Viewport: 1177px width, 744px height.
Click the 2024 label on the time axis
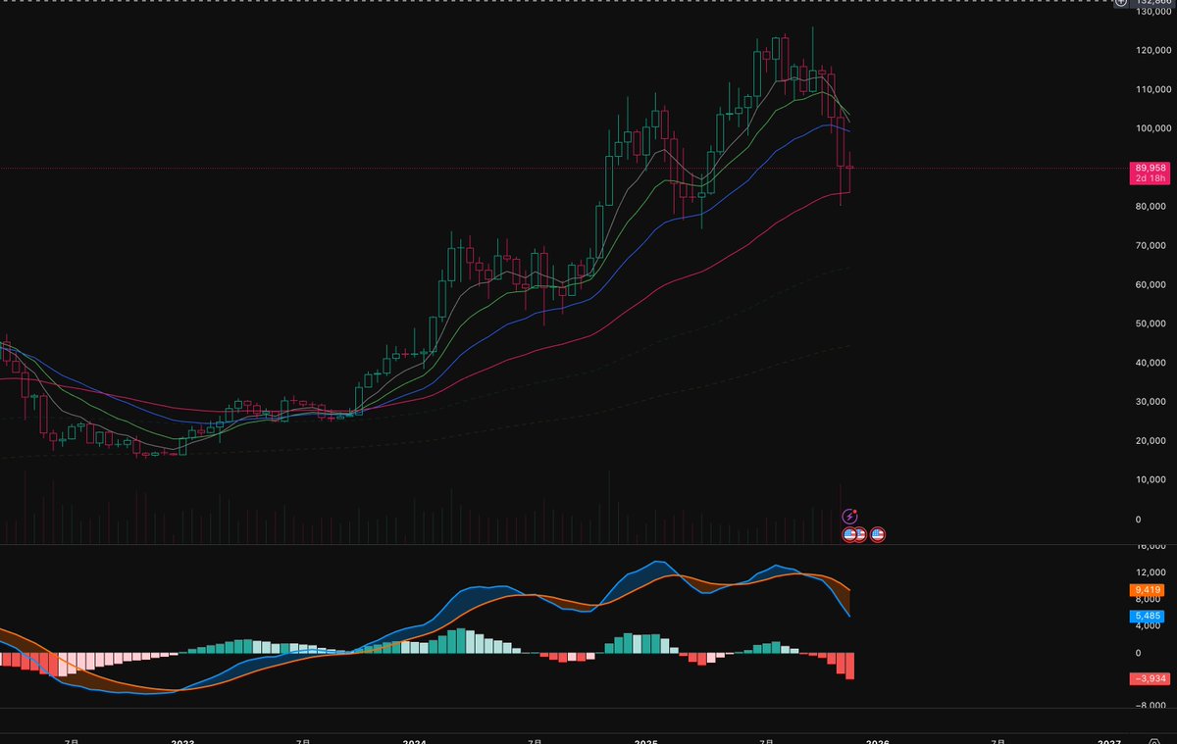click(415, 741)
